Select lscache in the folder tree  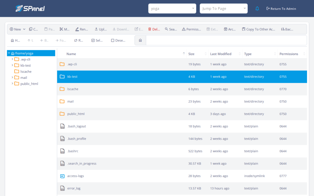(x=26, y=71)
